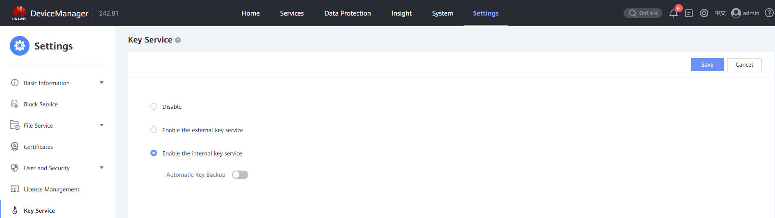Go to the Insight tab
Screen dimensions: 775x218
coord(401,13)
